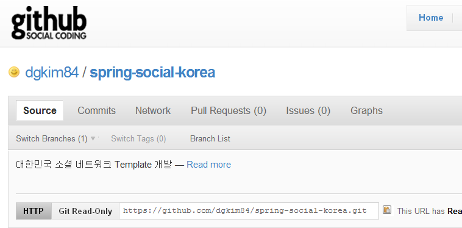Viewport: 462px width, 228px height.
Task: Switch to the Commits tab
Action: tap(97, 110)
